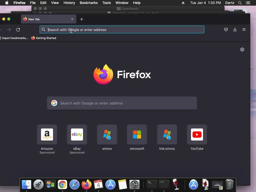Image resolution: width=256 pixels, height=192 pixels.
Task: Open first App Store icon in dock
Action: click(x=110, y=184)
